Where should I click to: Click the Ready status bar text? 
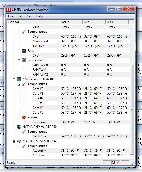pos(11,163)
